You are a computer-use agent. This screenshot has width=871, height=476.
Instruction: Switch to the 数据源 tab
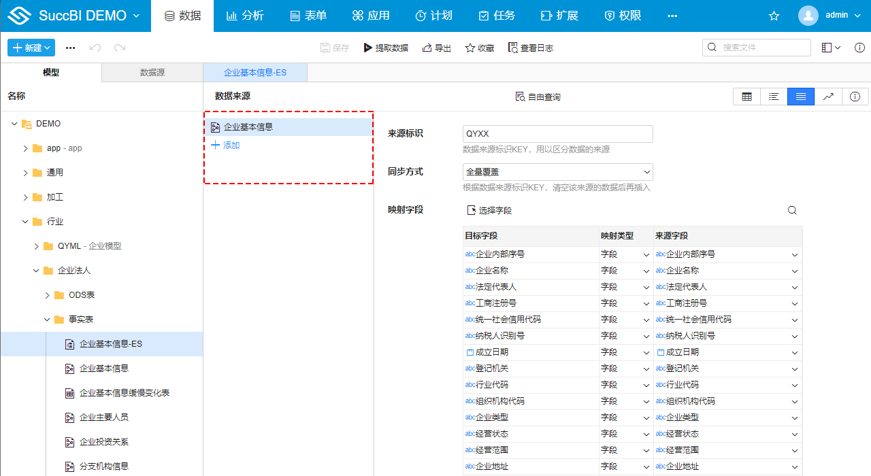(x=152, y=73)
